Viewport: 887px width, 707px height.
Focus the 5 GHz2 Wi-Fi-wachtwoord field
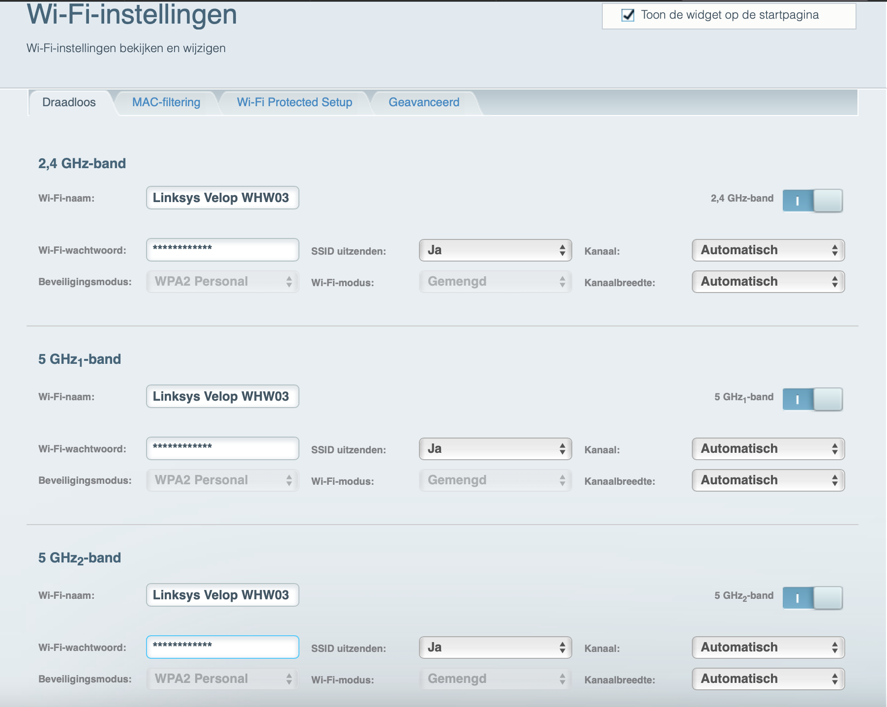point(223,647)
